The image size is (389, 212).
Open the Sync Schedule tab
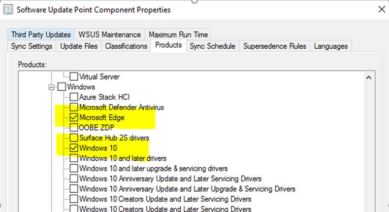click(x=212, y=46)
